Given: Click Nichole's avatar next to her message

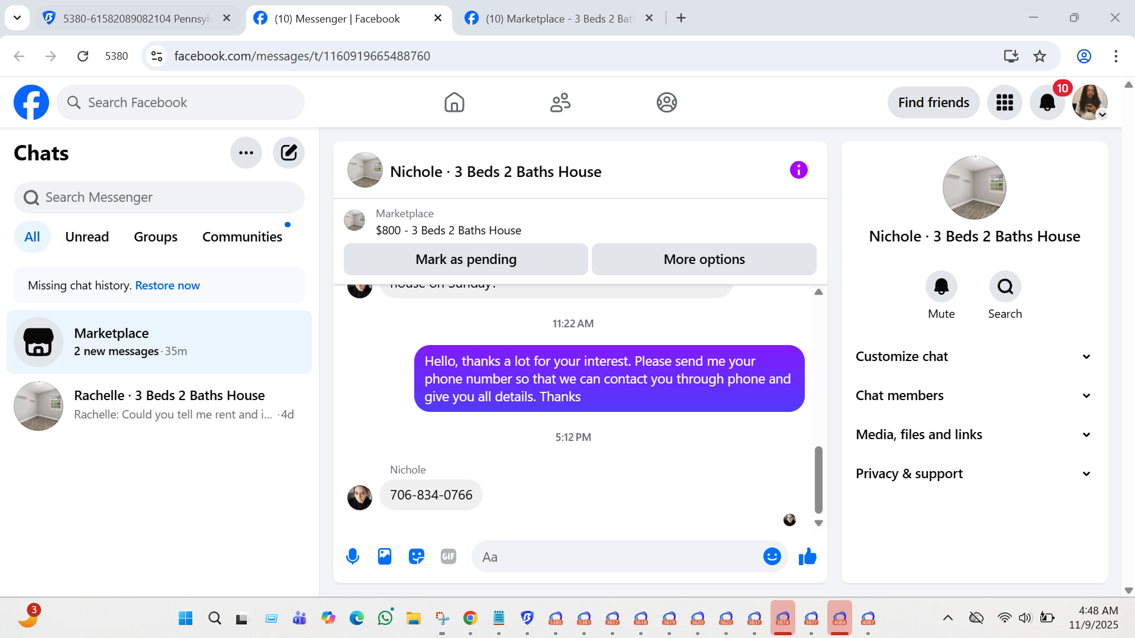Looking at the screenshot, I should coord(360,498).
